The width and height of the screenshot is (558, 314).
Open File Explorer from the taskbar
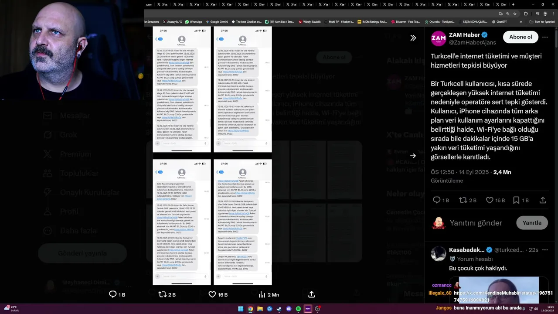260,309
